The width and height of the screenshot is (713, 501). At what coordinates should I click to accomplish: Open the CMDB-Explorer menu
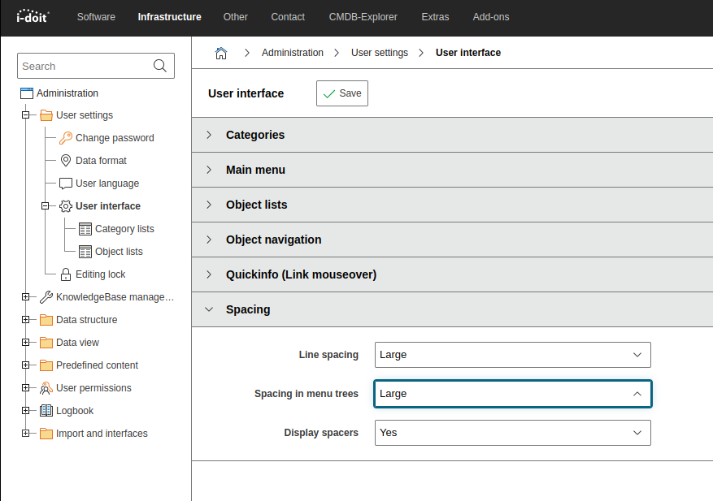tap(363, 17)
